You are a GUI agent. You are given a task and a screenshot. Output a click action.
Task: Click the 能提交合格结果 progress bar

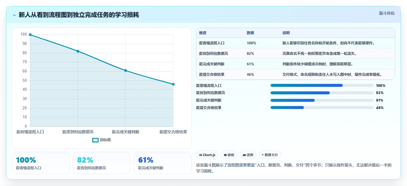pyautogui.click(x=322, y=108)
